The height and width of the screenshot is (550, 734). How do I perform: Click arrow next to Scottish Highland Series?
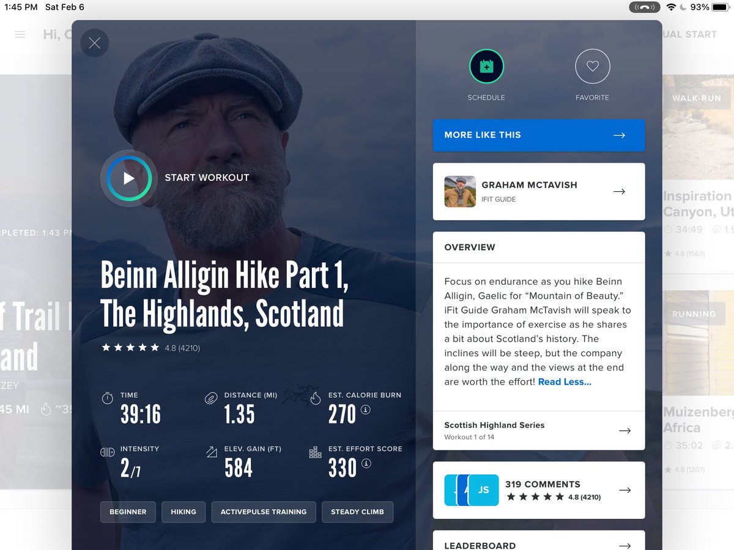coord(625,430)
